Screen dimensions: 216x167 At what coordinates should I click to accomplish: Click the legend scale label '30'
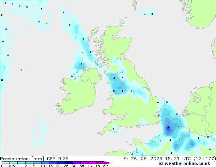pyautogui.click(x=74, y=166)
